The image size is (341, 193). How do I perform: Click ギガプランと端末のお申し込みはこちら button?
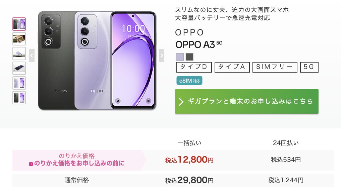[x=247, y=101]
